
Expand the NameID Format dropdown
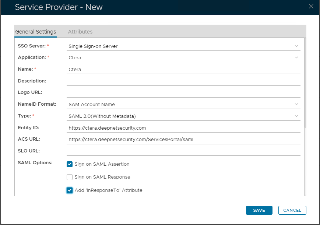pos(296,104)
